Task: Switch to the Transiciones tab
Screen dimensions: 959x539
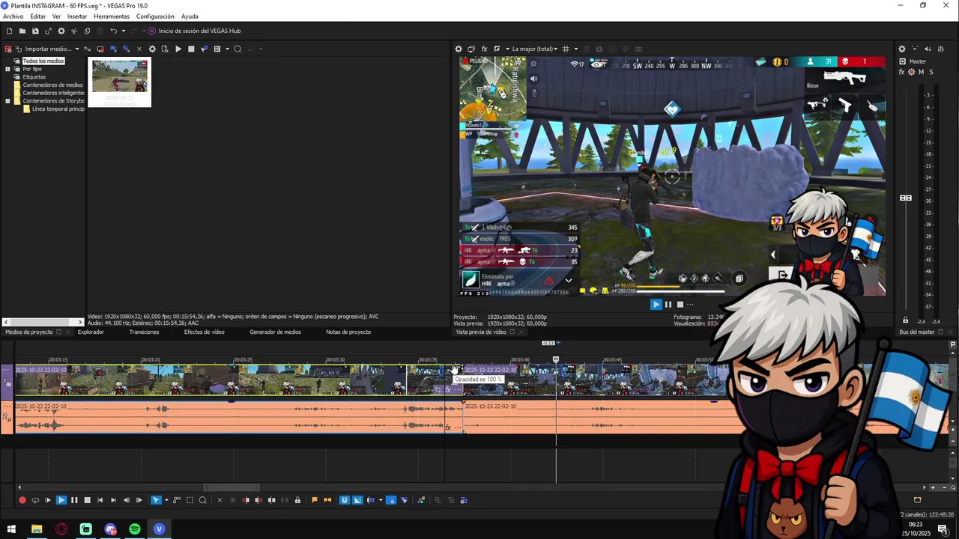Action: 144,332
